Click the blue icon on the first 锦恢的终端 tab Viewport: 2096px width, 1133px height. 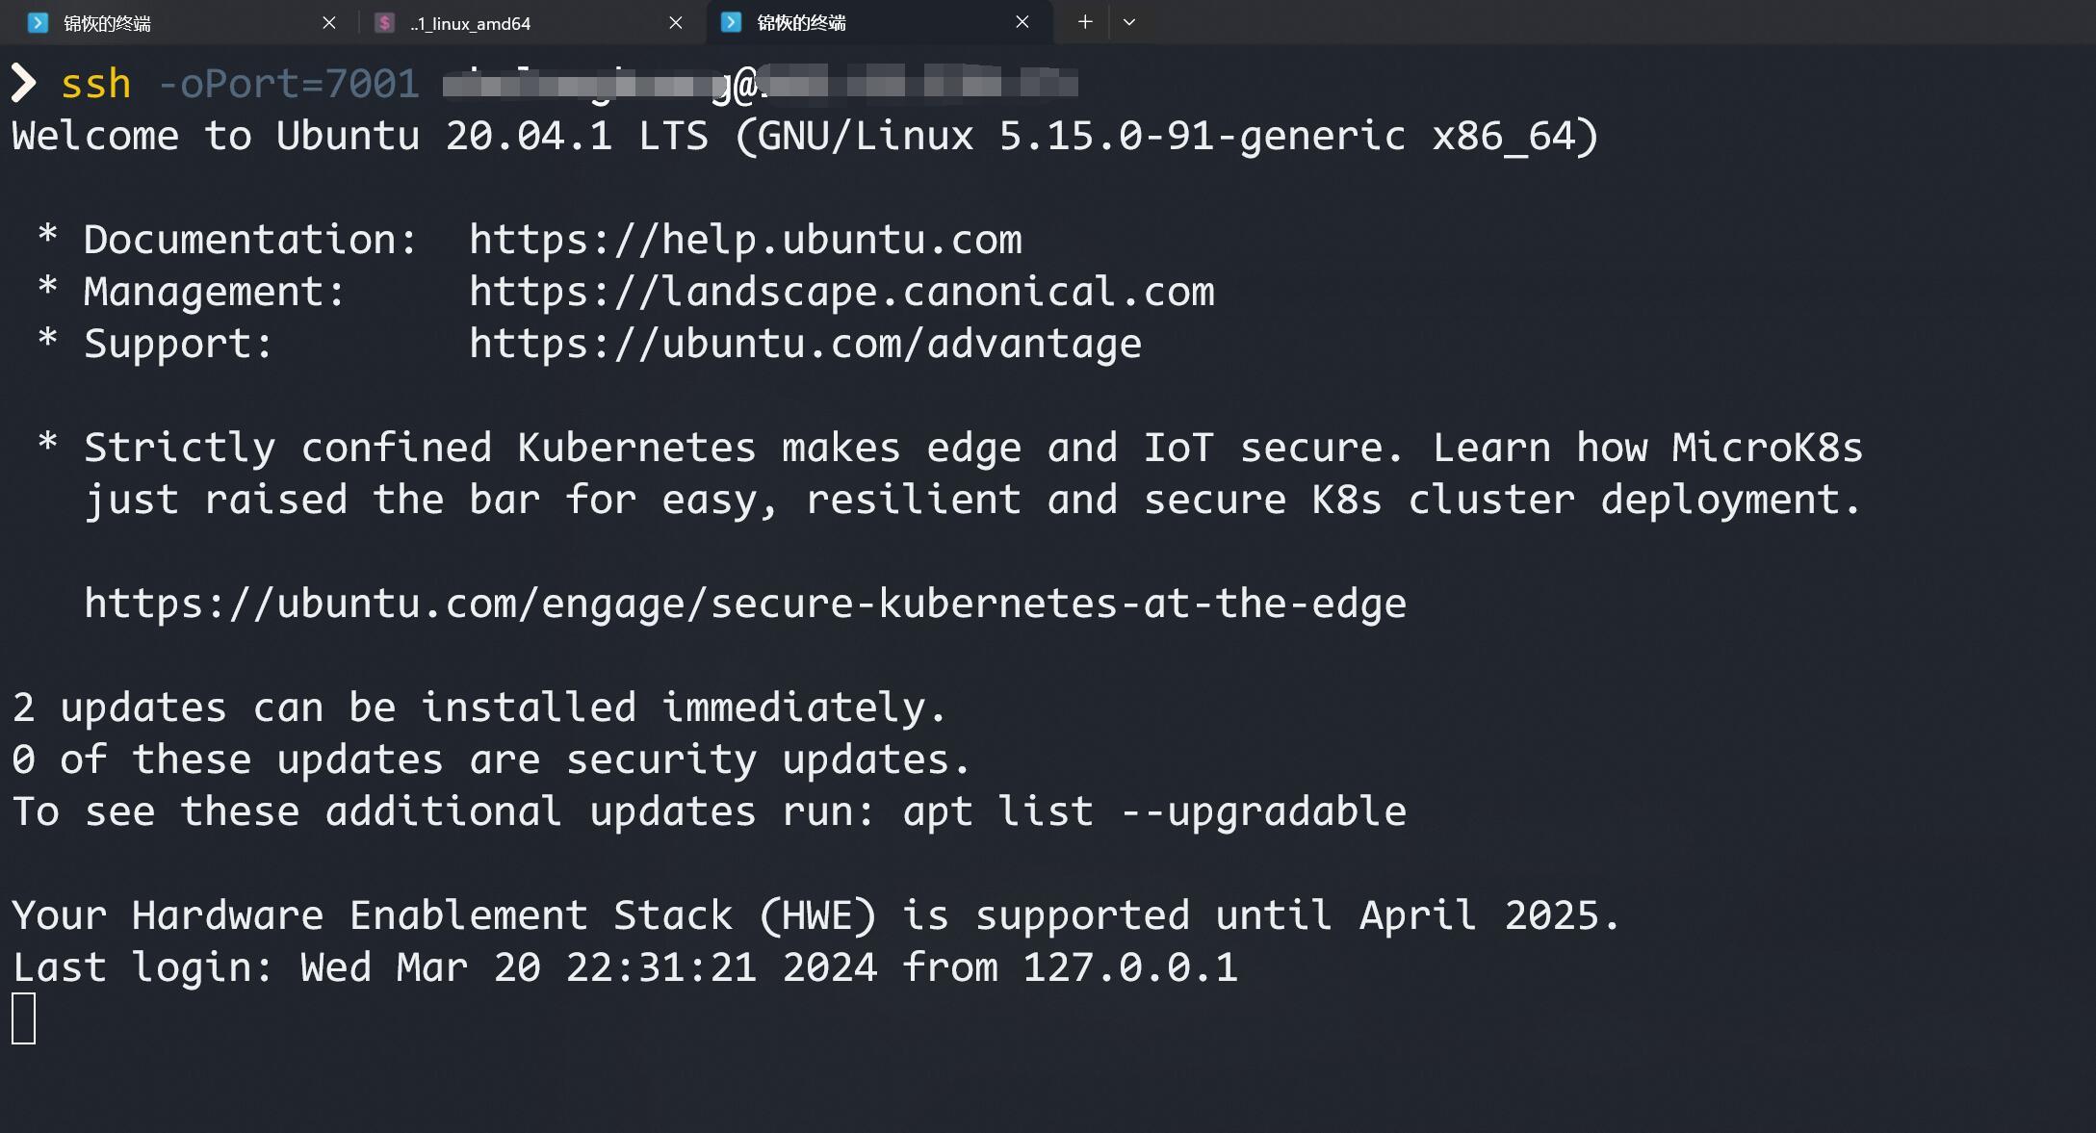pyautogui.click(x=38, y=23)
